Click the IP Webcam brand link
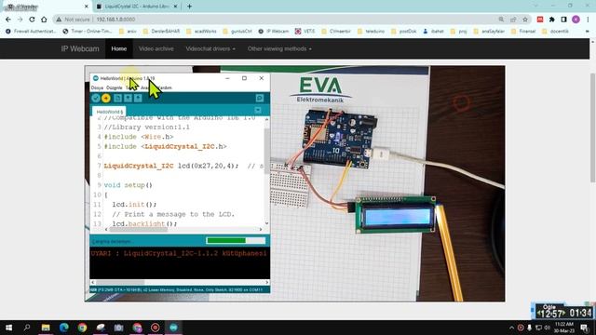Screen dimensions: 596x335 [80, 48]
